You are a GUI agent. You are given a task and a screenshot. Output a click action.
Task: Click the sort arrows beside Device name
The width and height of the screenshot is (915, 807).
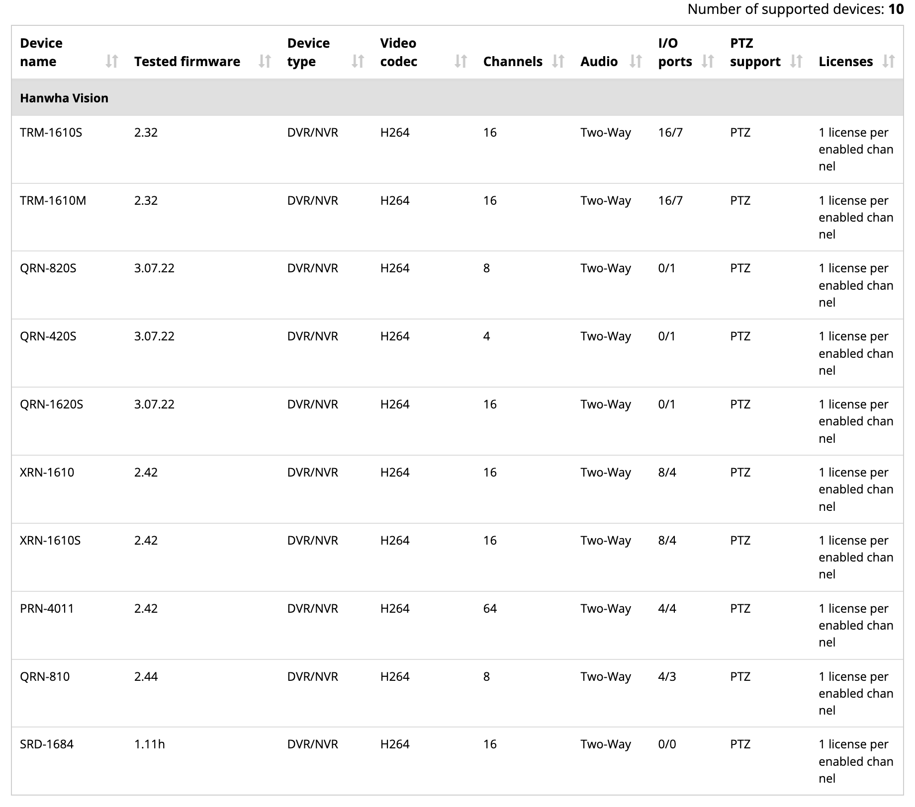112,61
